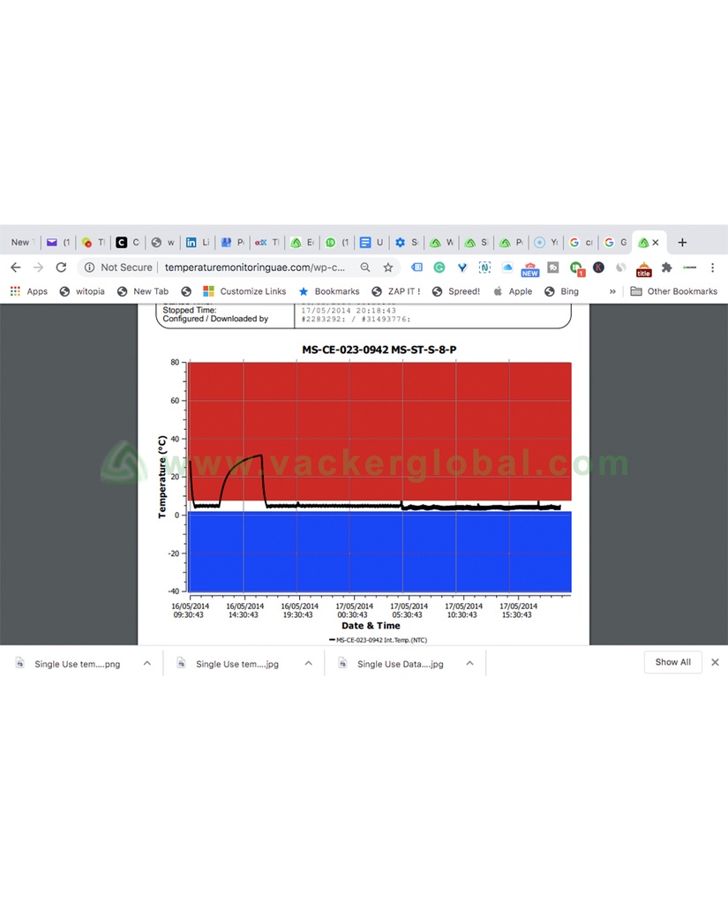Click the address bar URL field
Image resolution: width=728 pixels, height=904 pixels.
[255, 267]
